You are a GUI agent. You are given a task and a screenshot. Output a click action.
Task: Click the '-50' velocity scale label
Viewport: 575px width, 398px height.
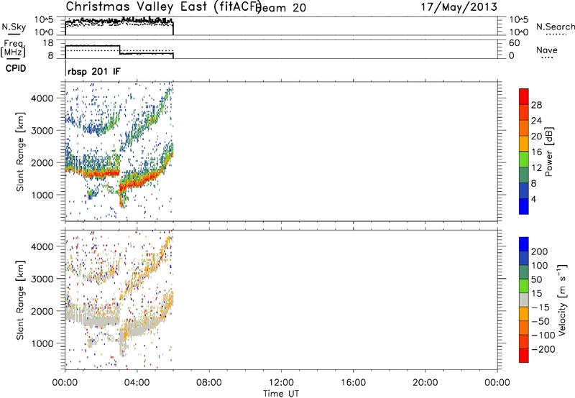point(540,321)
